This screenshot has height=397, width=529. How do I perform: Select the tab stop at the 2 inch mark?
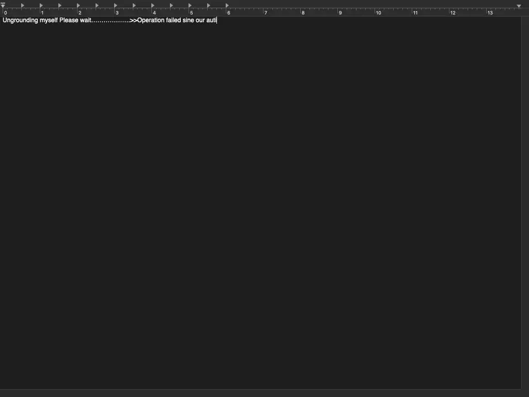point(79,5)
